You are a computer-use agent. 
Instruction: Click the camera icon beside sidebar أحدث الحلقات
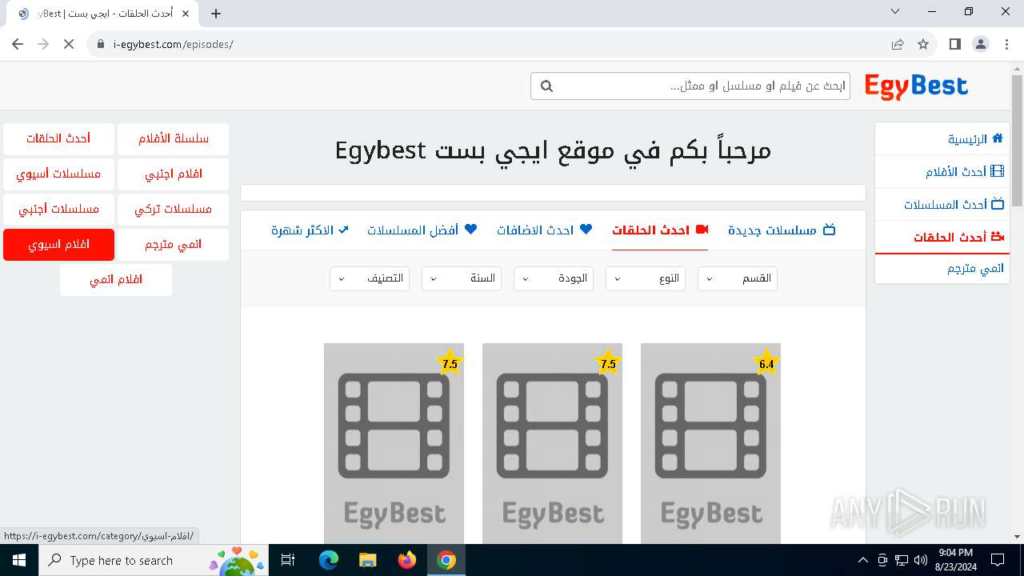pos(998,237)
